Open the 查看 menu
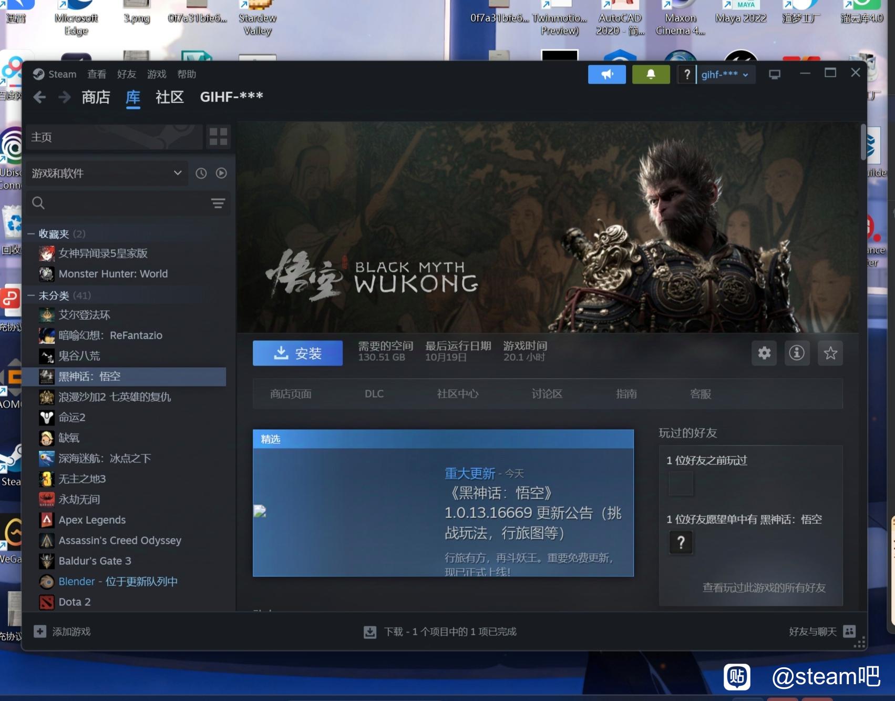Image resolution: width=895 pixels, height=701 pixels. [x=97, y=74]
